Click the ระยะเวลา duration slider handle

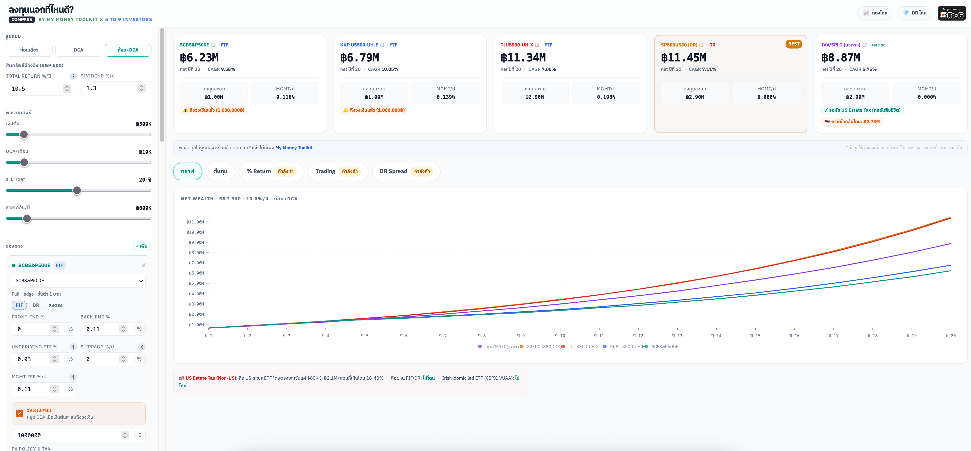(77, 191)
